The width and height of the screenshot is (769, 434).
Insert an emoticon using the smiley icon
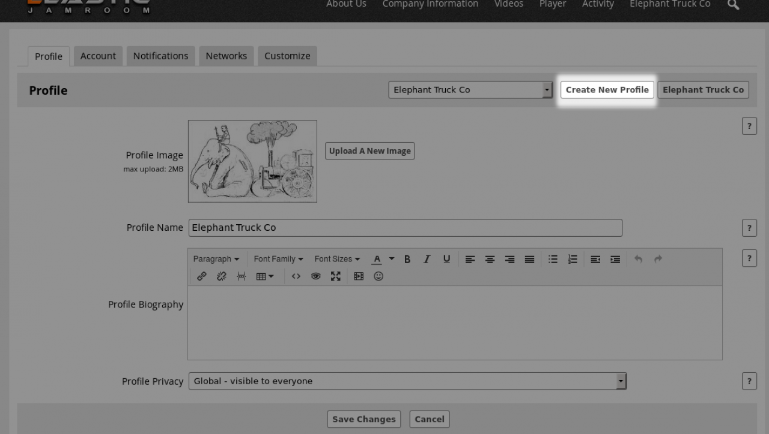pyautogui.click(x=378, y=276)
